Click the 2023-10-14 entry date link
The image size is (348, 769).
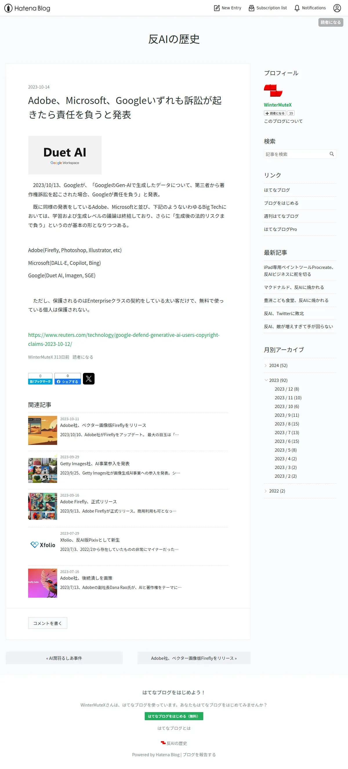(x=39, y=87)
